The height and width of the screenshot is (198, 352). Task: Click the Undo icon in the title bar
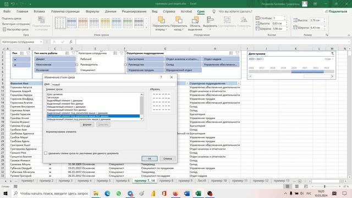click(x=13, y=4)
